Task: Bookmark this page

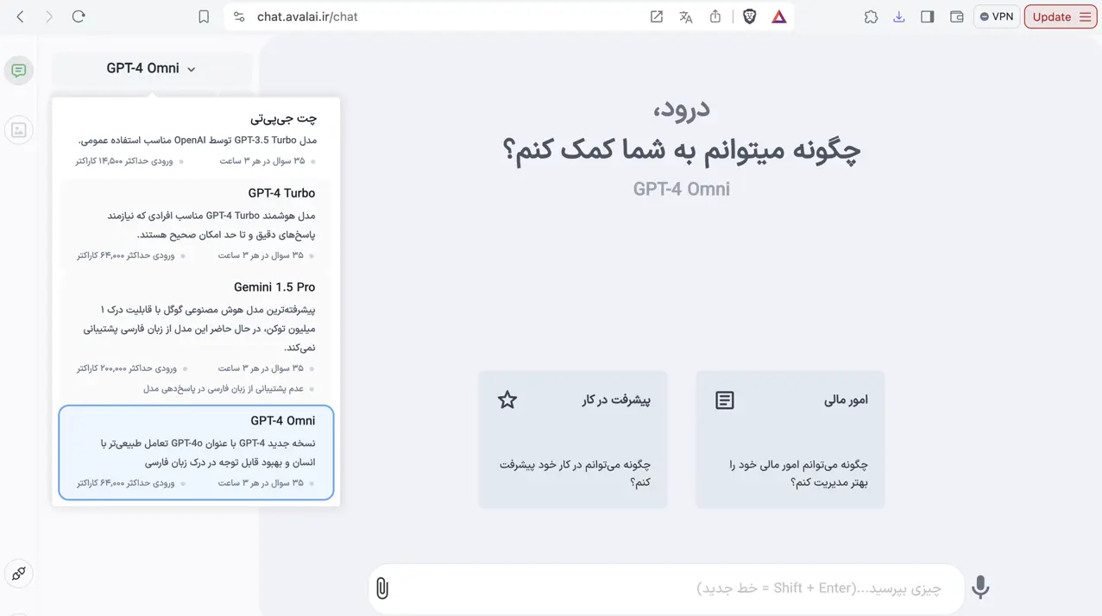Action: [x=204, y=16]
